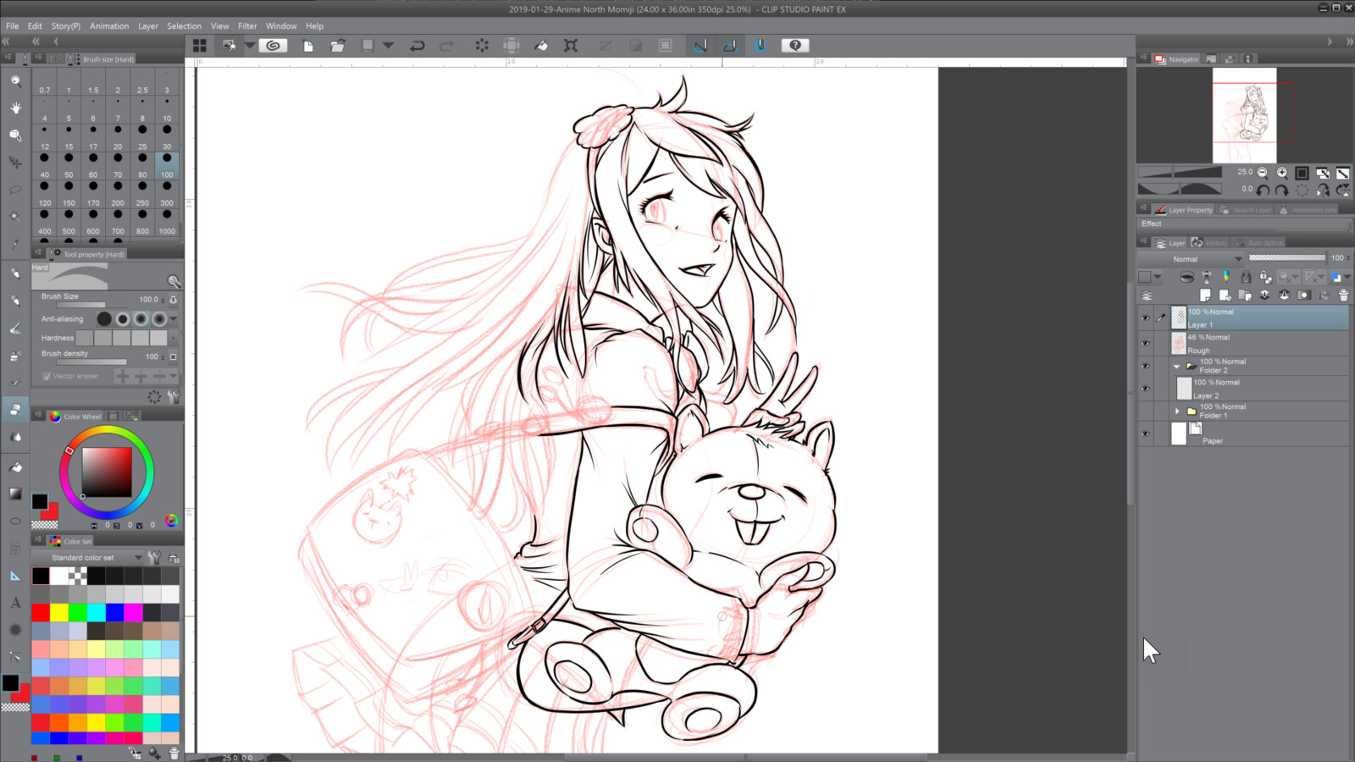
Task: Open CLIP STUDIO launcher swirl icon
Action: (273, 46)
